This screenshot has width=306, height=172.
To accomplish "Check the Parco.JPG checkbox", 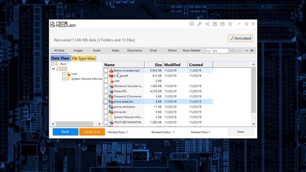I will tap(106, 91).
